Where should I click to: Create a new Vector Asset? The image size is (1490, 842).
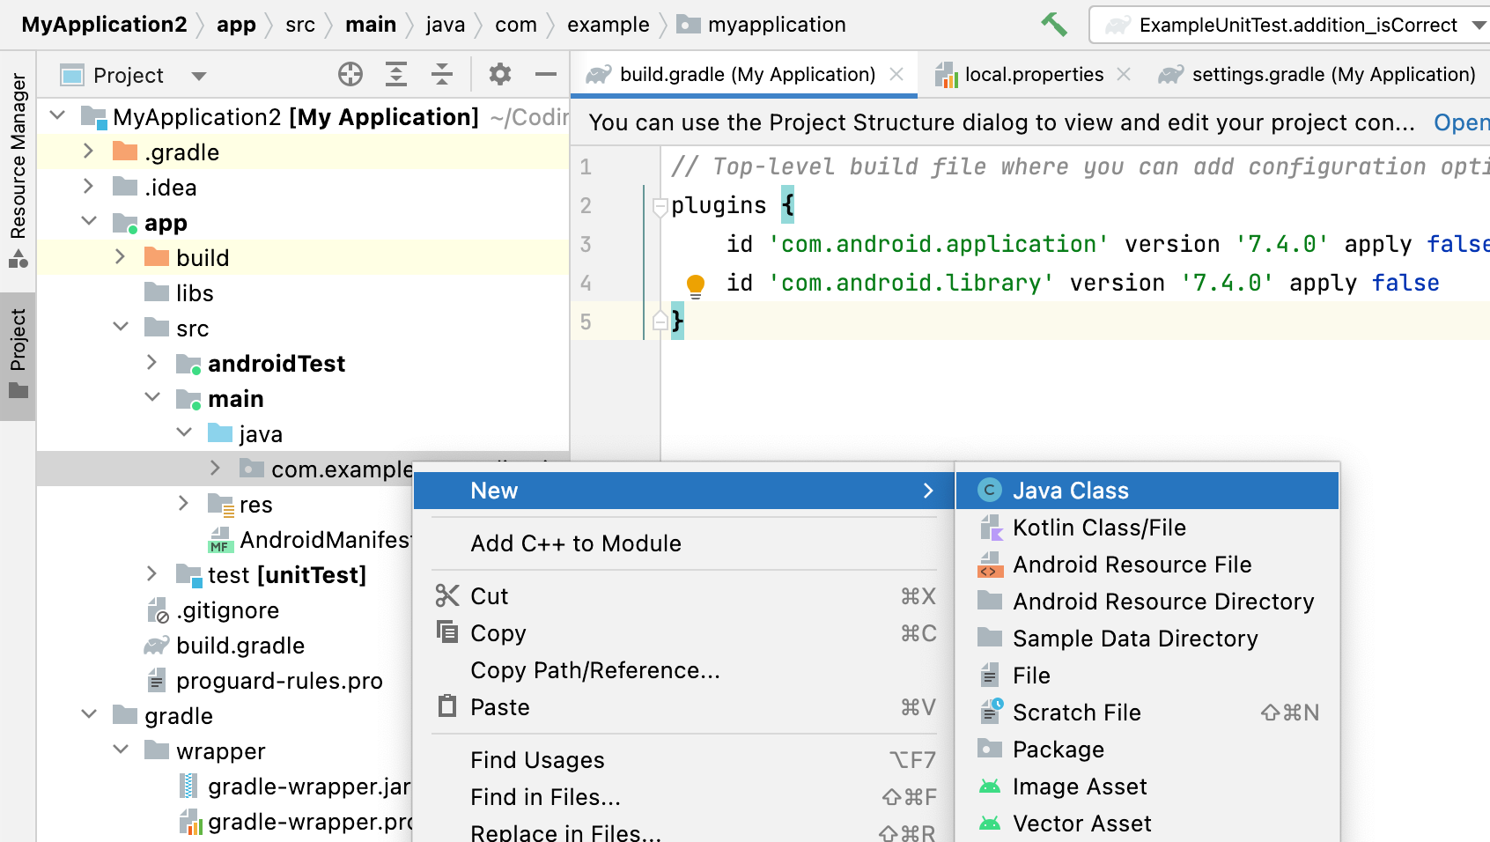pos(1147,824)
